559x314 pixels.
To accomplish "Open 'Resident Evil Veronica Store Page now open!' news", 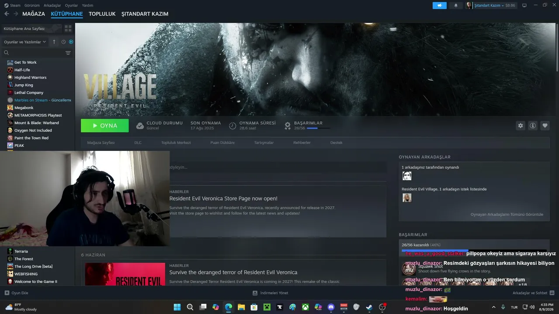I will [223, 198].
